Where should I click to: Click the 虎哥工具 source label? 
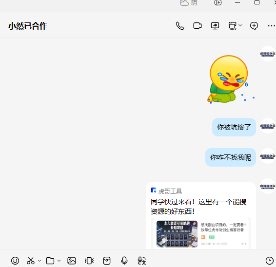[x=170, y=191]
